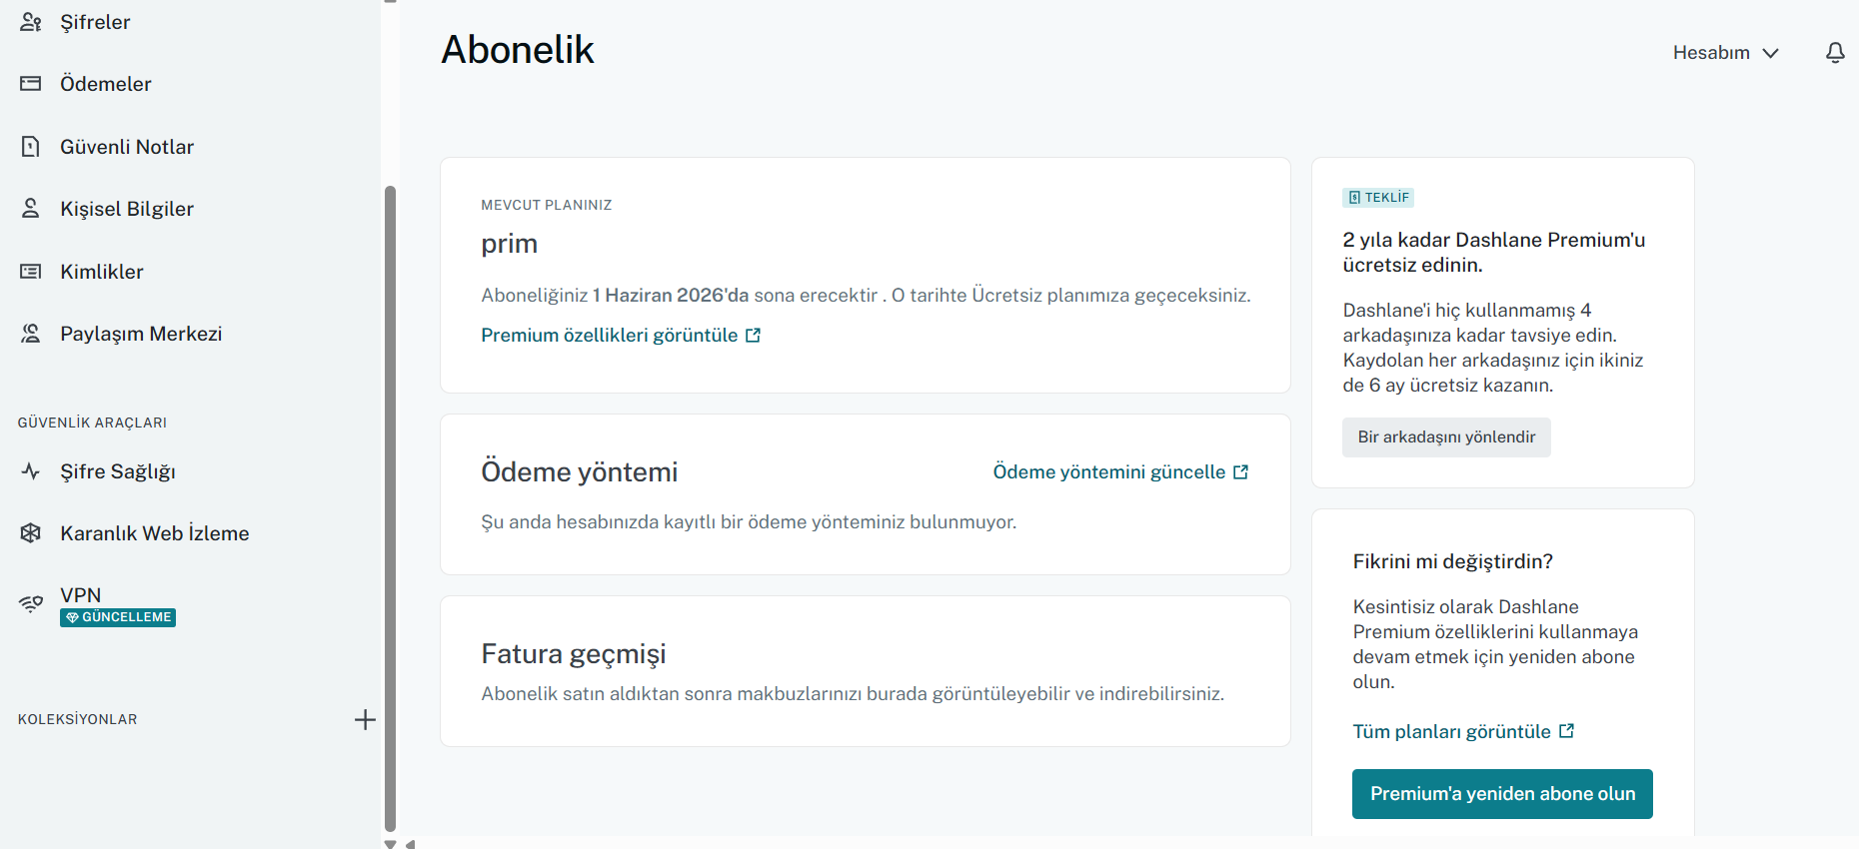Click the Kişisel Bilgiler person icon
Screen dimensions: 1859x849
click(31, 209)
